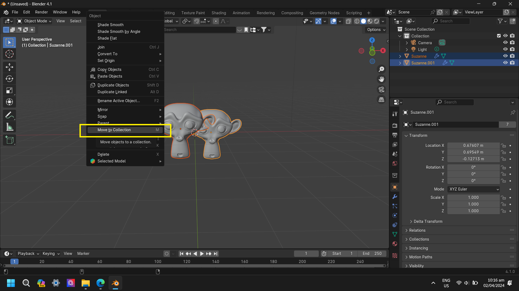Screen dimensions: 519x291
Task: Open Material properties tab icon
Action: pos(395,244)
